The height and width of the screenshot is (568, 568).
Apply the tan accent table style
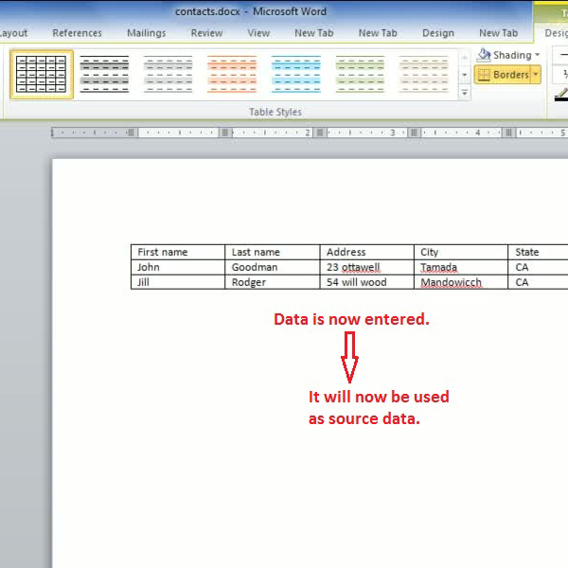(423, 75)
